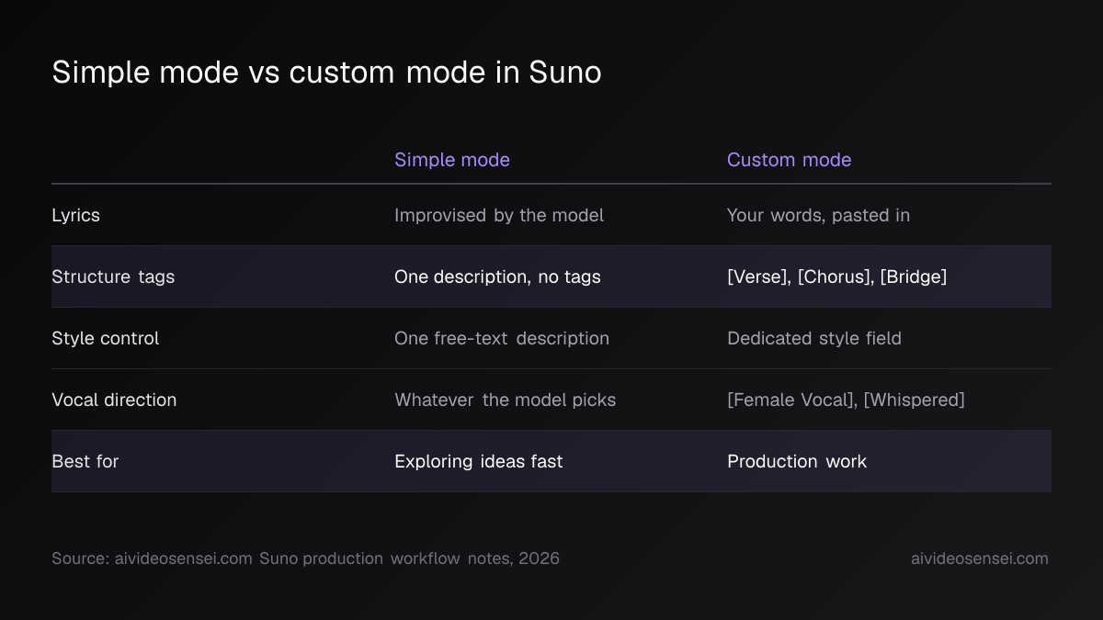Click the 'Structure tags' row label

coord(113,276)
